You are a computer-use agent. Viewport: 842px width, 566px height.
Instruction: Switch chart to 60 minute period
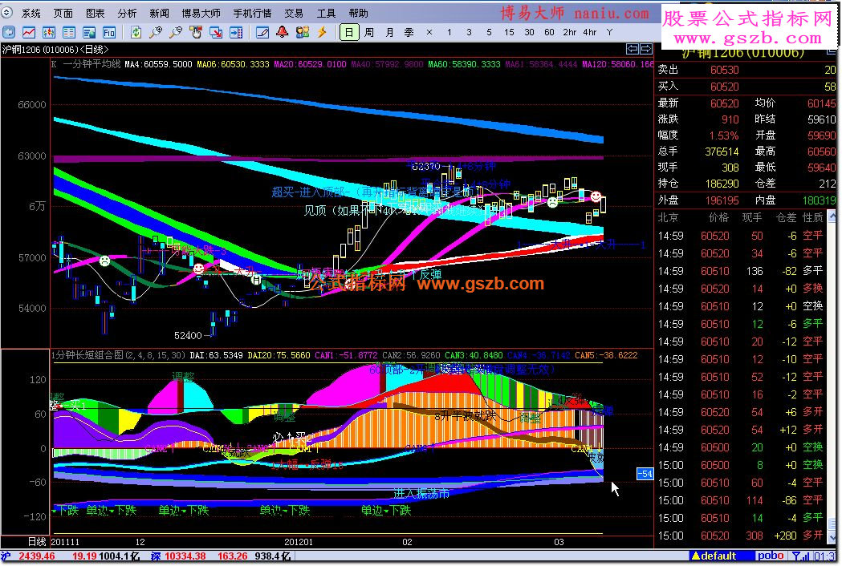coord(549,33)
